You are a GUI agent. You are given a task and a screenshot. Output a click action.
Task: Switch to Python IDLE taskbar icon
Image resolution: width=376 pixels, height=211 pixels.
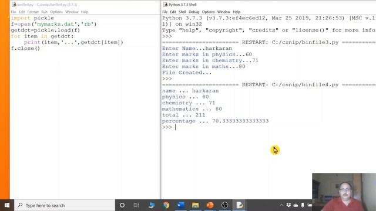pyautogui.click(x=239, y=205)
